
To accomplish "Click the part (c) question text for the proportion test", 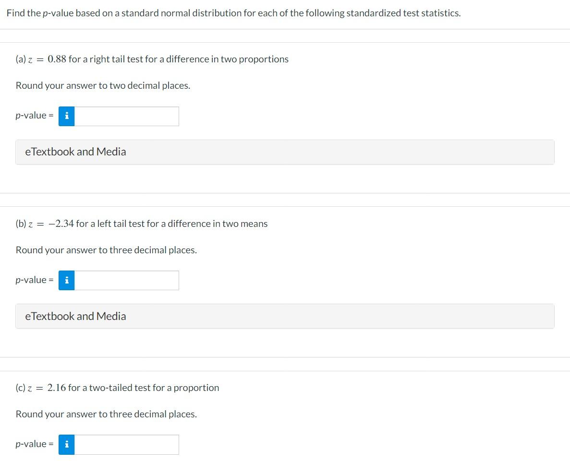I will tap(117, 388).
